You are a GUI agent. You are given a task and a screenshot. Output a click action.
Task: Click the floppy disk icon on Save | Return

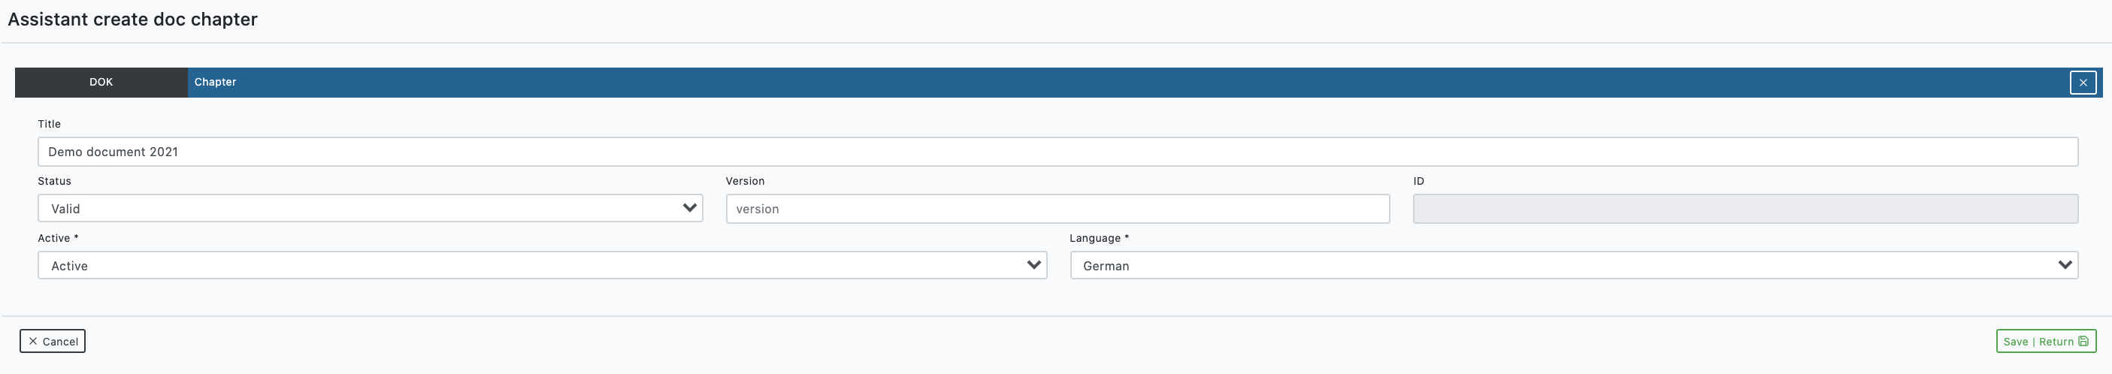click(x=2083, y=341)
